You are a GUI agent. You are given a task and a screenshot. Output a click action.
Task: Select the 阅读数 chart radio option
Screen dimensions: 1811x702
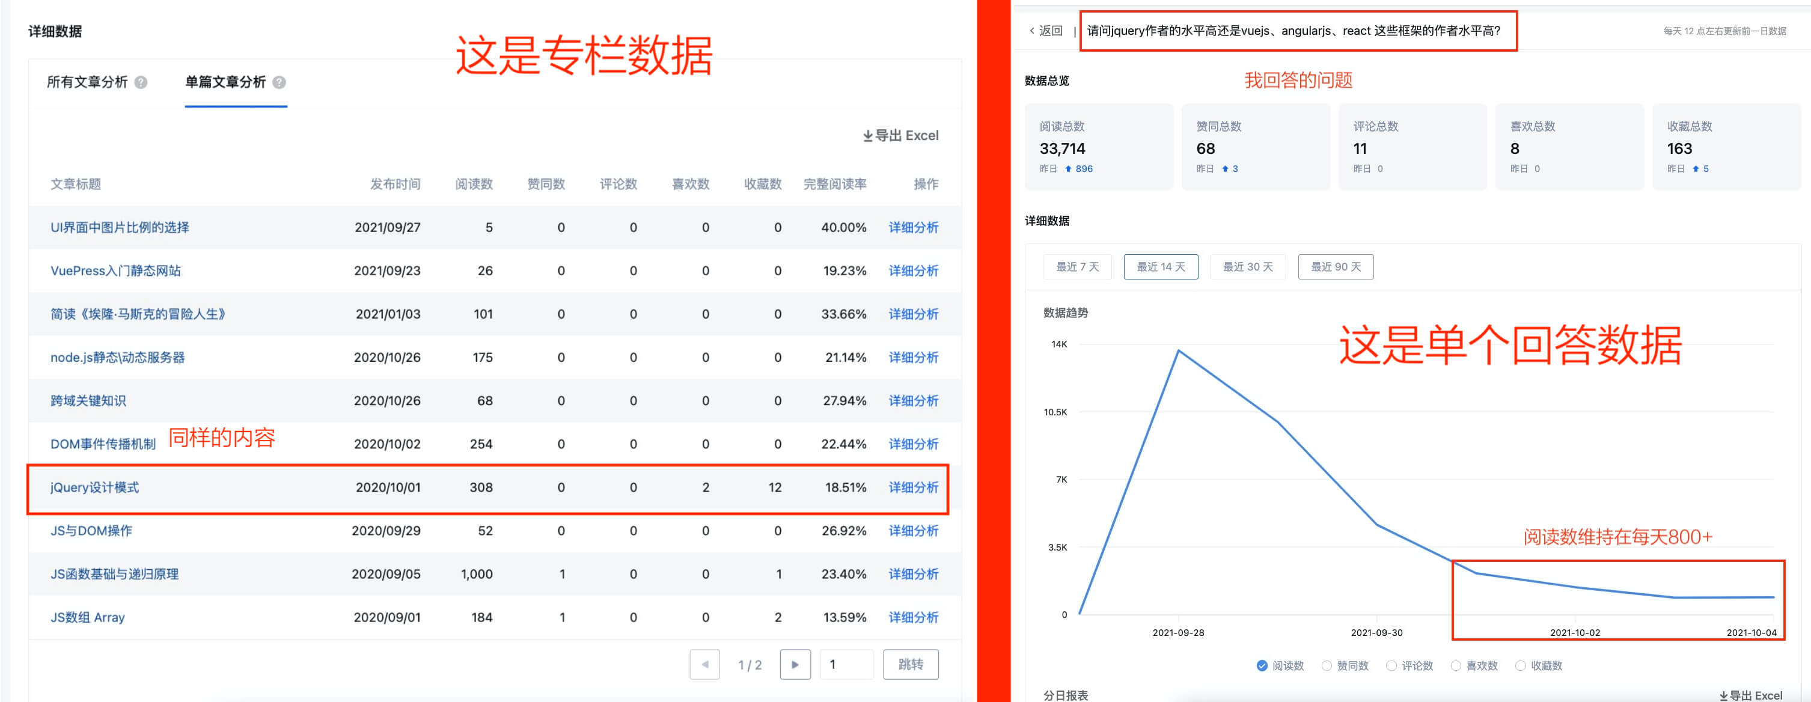(x=1262, y=665)
